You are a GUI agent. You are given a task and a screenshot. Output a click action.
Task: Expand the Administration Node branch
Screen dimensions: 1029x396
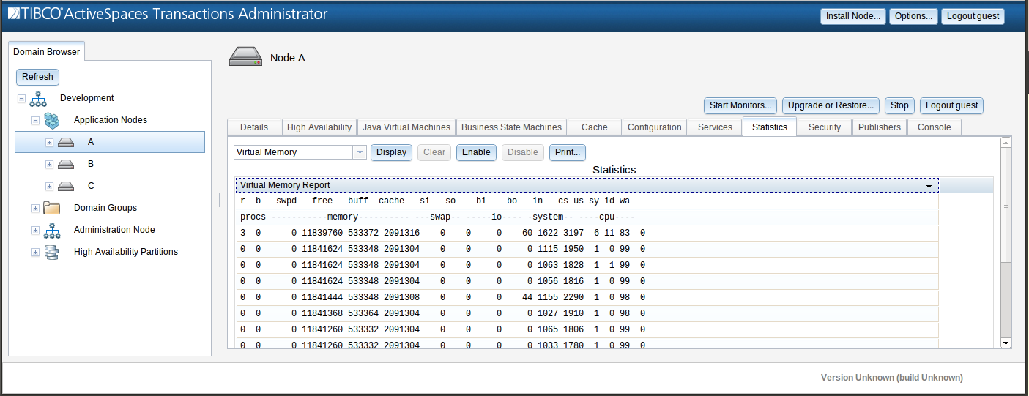pos(35,230)
